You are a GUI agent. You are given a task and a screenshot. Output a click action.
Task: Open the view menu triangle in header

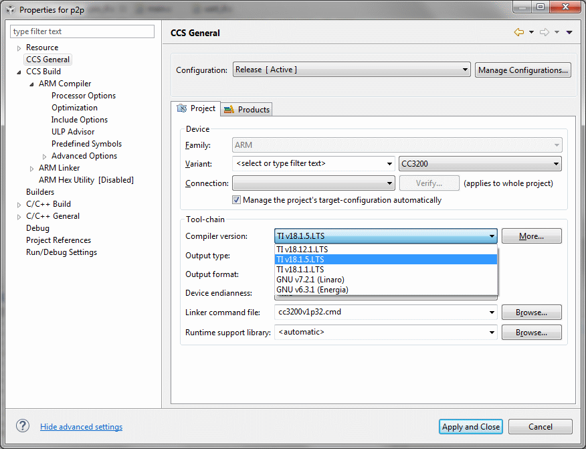(569, 33)
